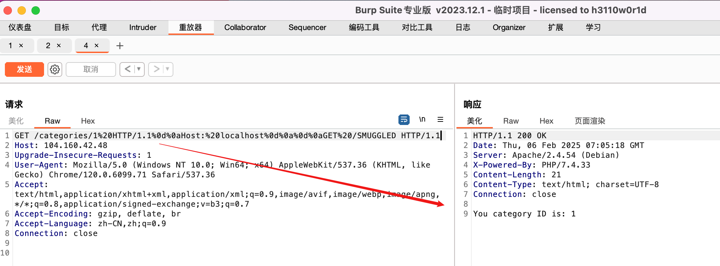The image size is (720, 266).
Task: Close Repeater tab 1
Action: [21, 45]
